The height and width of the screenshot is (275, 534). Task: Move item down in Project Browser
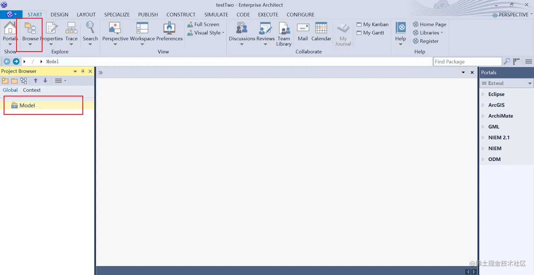pyautogui.click(x=45, y=81)
